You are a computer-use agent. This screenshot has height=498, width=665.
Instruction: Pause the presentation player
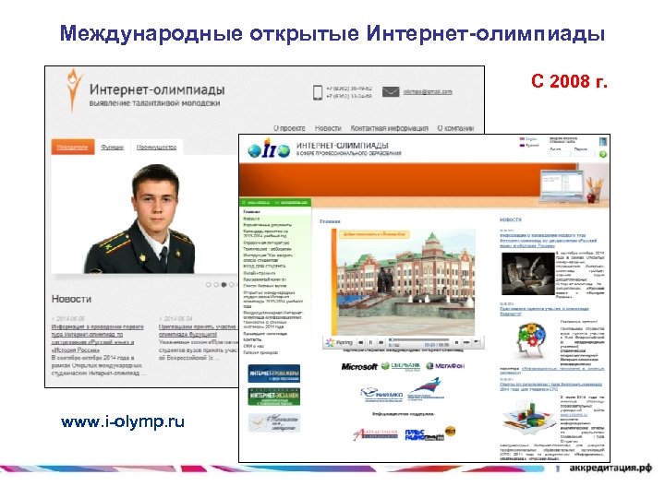point(370,342)
